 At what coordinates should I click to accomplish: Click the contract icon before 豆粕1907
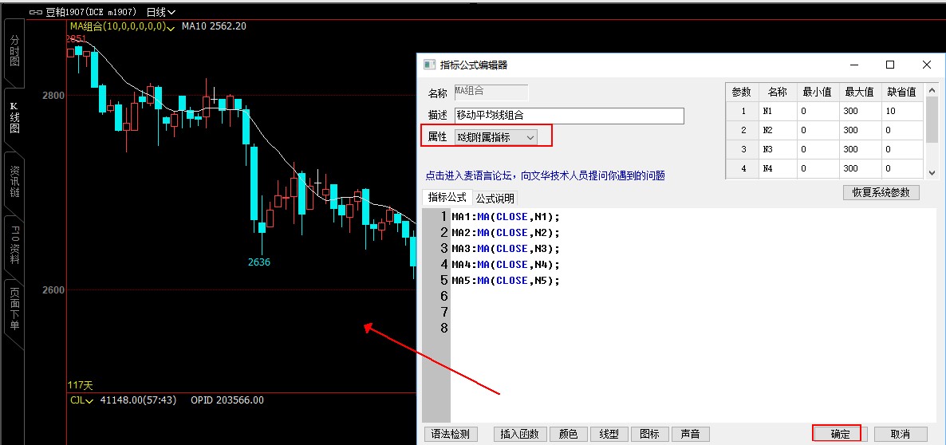(x=35, y=13)
